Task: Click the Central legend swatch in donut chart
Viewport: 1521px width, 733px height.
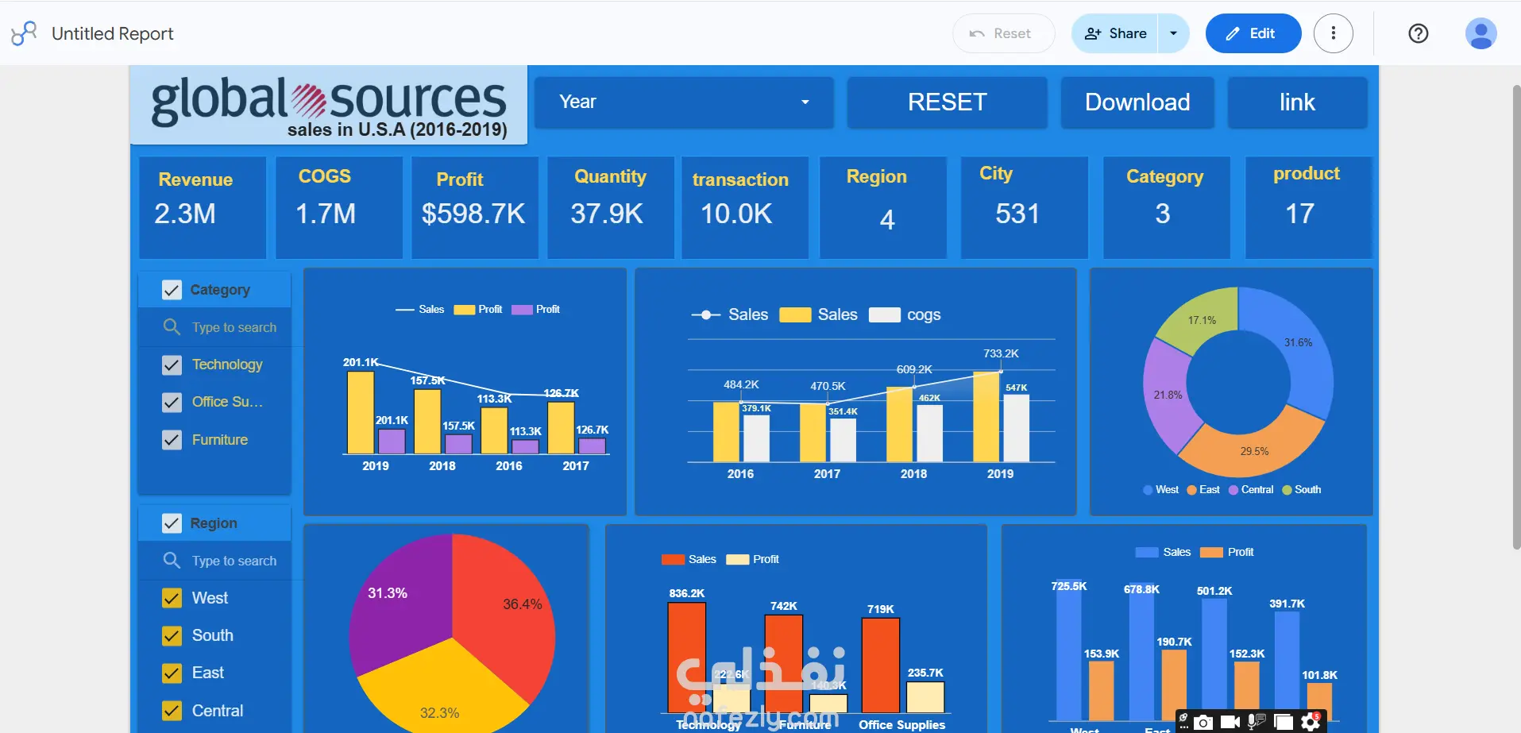Action: pyautogui.click(x=1233, y=490)
